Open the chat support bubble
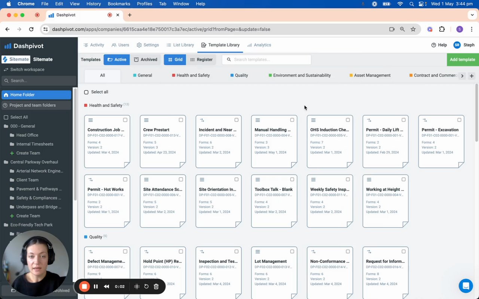The width and height of the screenshot is (479, 299). 466,286
